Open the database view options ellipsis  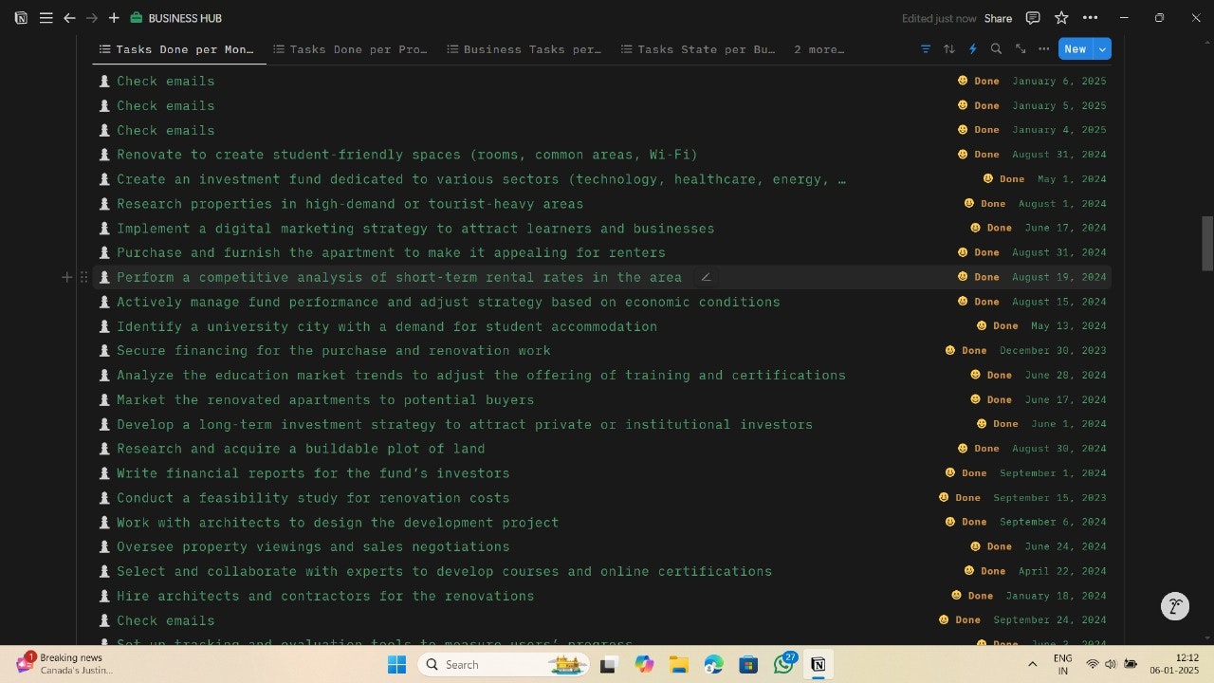1044,49
